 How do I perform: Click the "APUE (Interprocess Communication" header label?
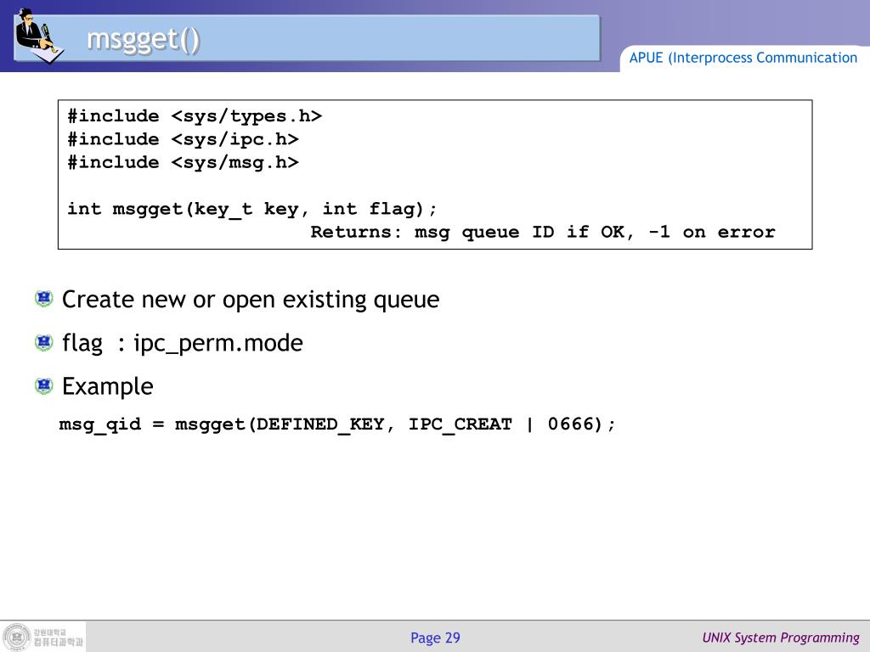743,58
